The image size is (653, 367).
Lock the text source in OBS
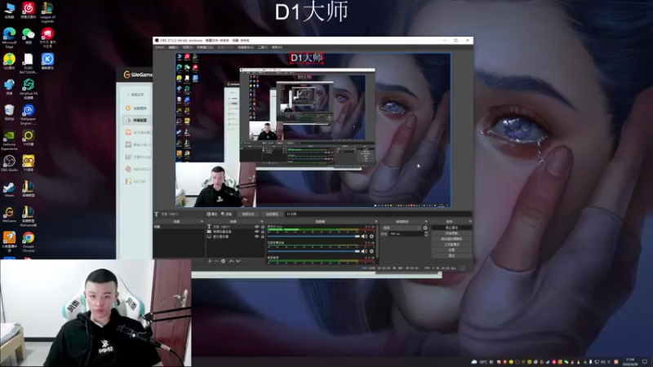click(x=263, y=227)
